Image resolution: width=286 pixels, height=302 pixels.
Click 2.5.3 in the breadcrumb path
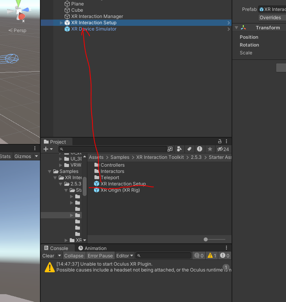196,157
